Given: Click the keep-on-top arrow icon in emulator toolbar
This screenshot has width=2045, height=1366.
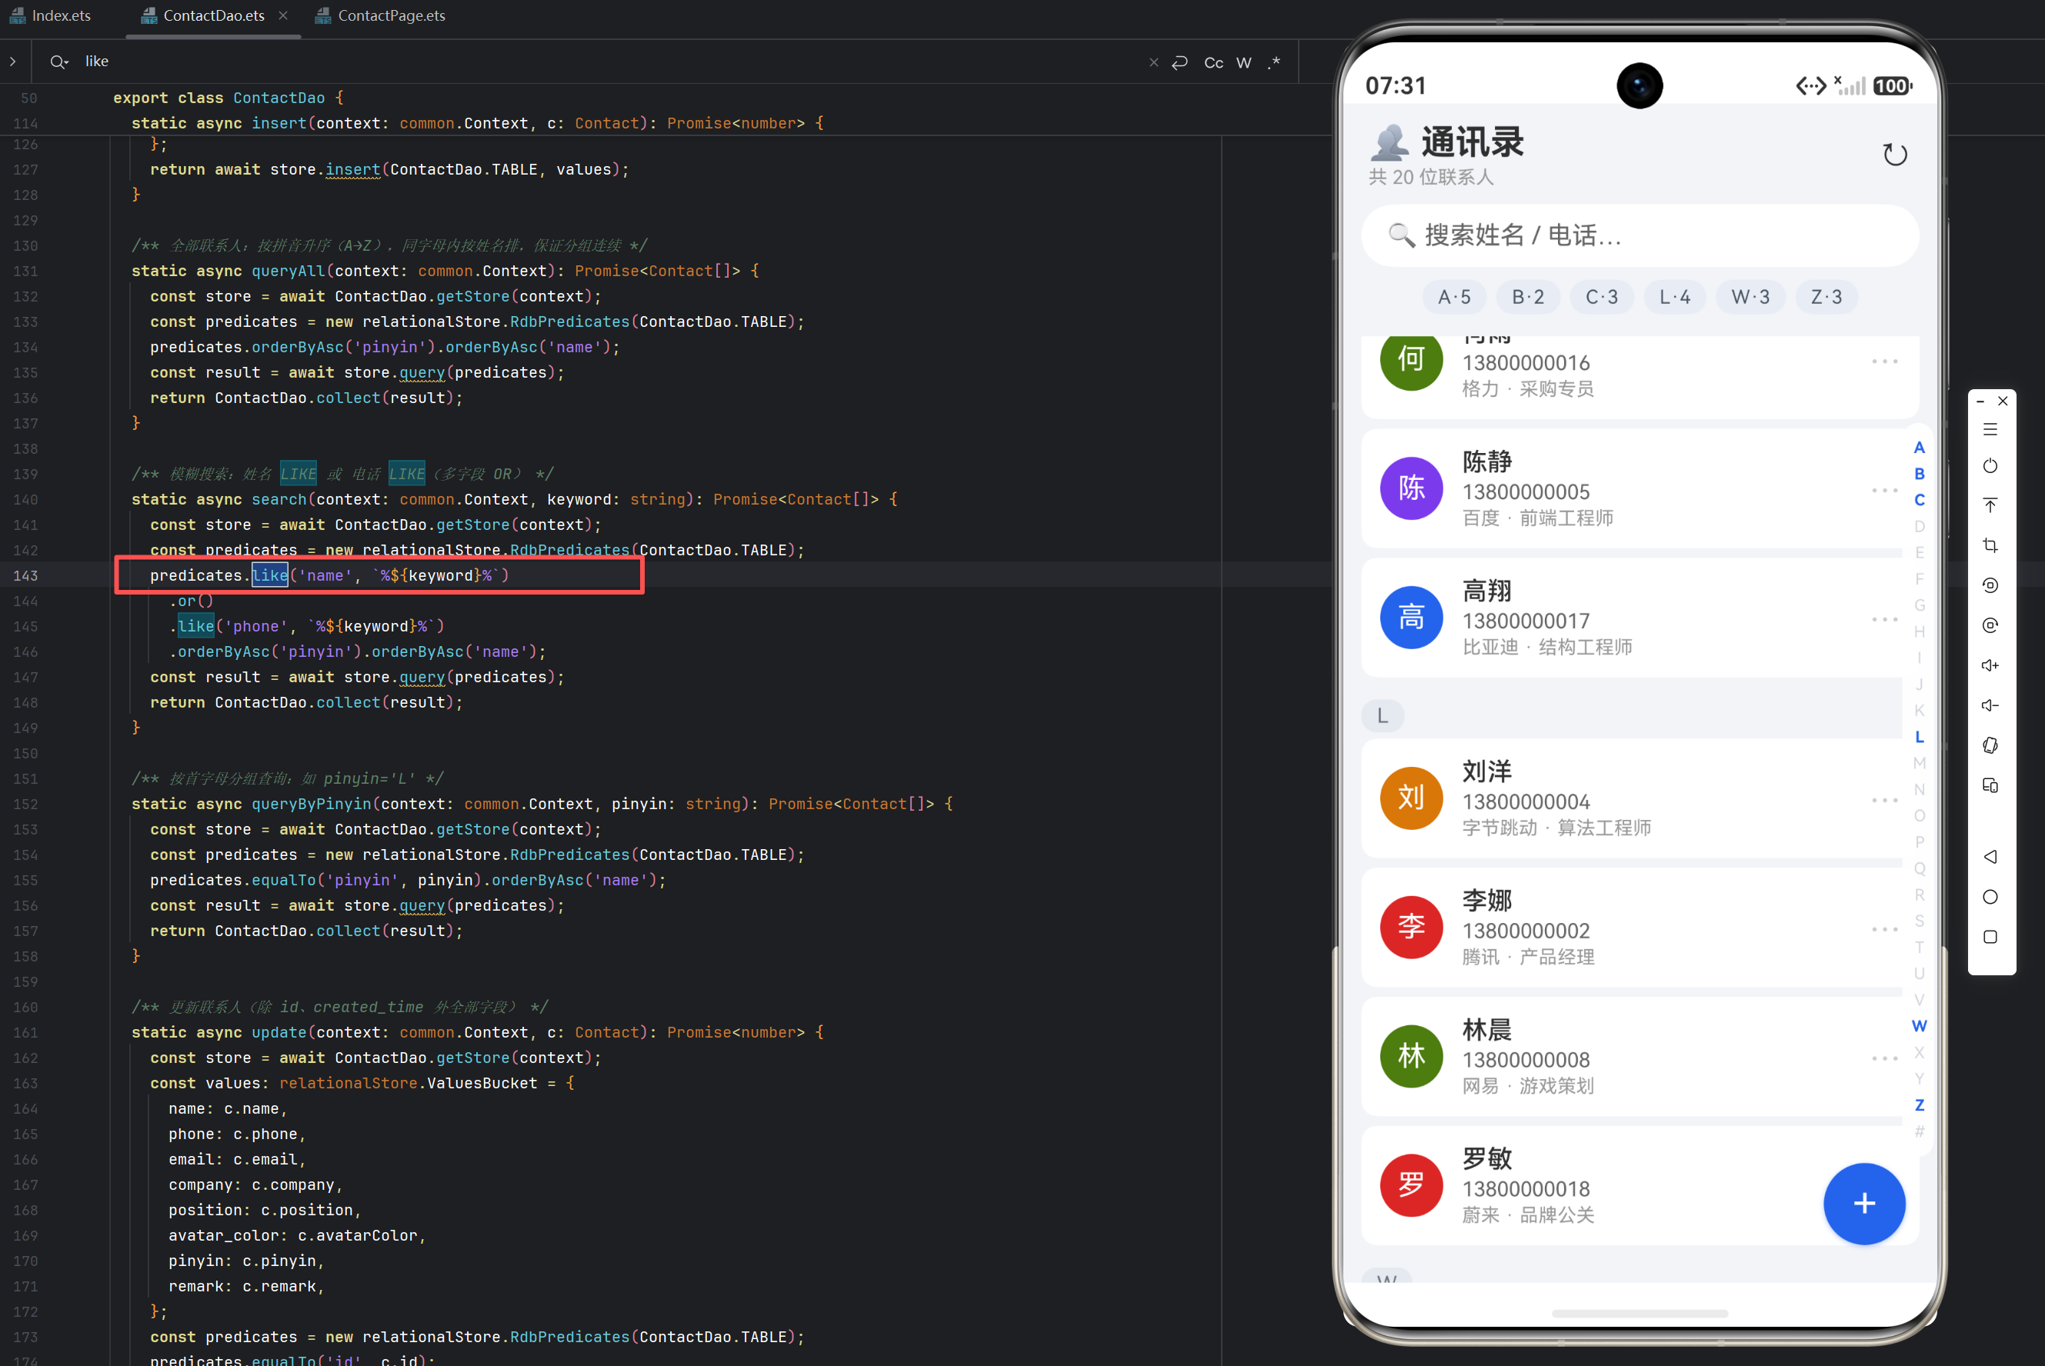Looking at the screenshot, I should (x=1990, y=505).
